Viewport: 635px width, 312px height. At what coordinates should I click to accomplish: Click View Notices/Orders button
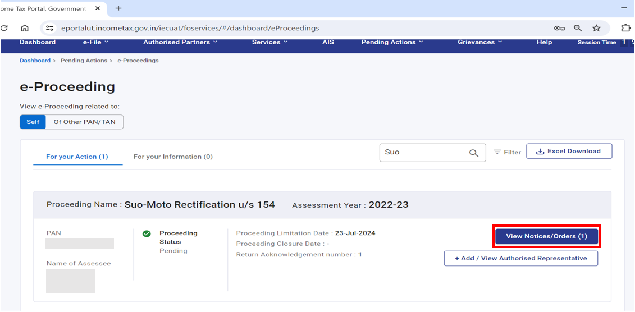click(x=546, y=236)
